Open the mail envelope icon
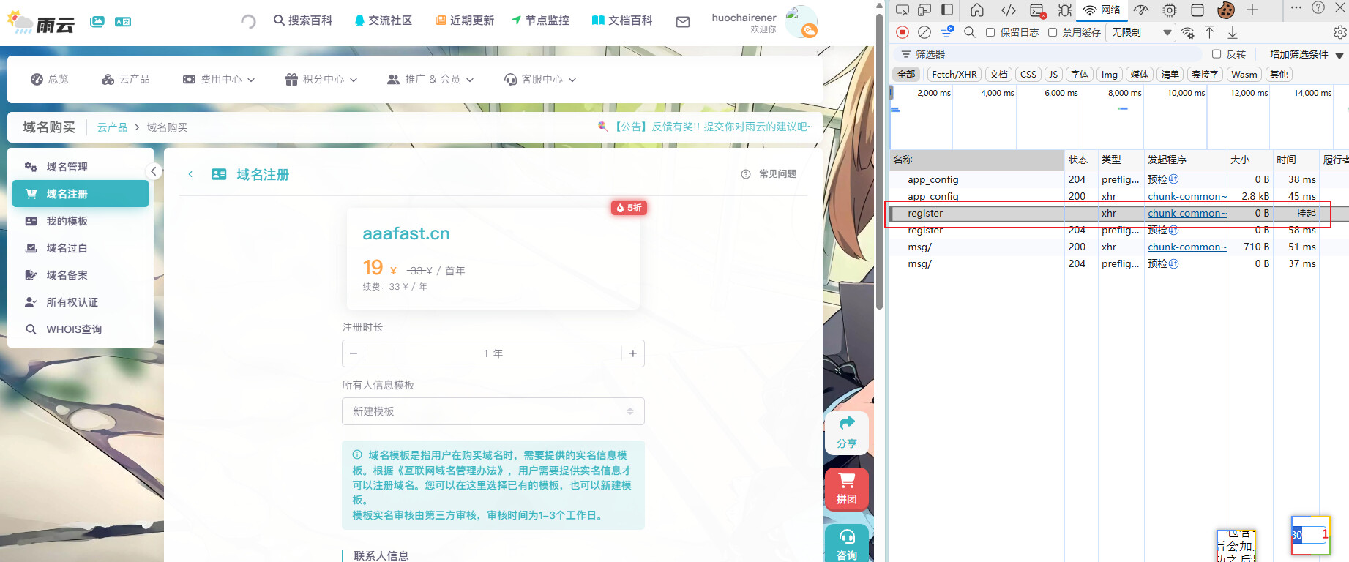Viewport: 1349px width, 562px height. point(682,22)
